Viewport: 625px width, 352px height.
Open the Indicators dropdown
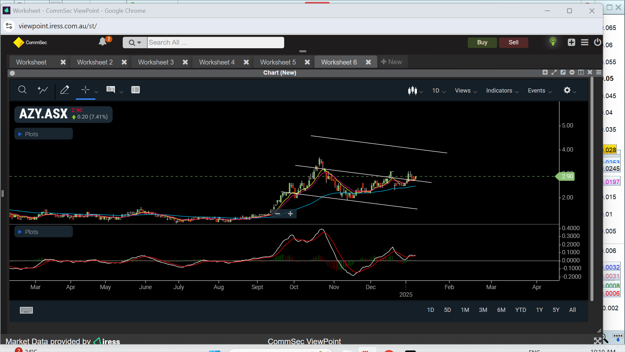coord(502,91)
